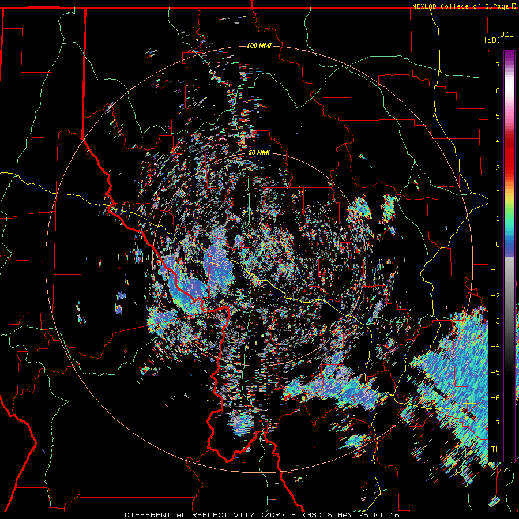Click the TH threshold label on scale
This screenshot has width=519, height=519.
coord(495,449)
